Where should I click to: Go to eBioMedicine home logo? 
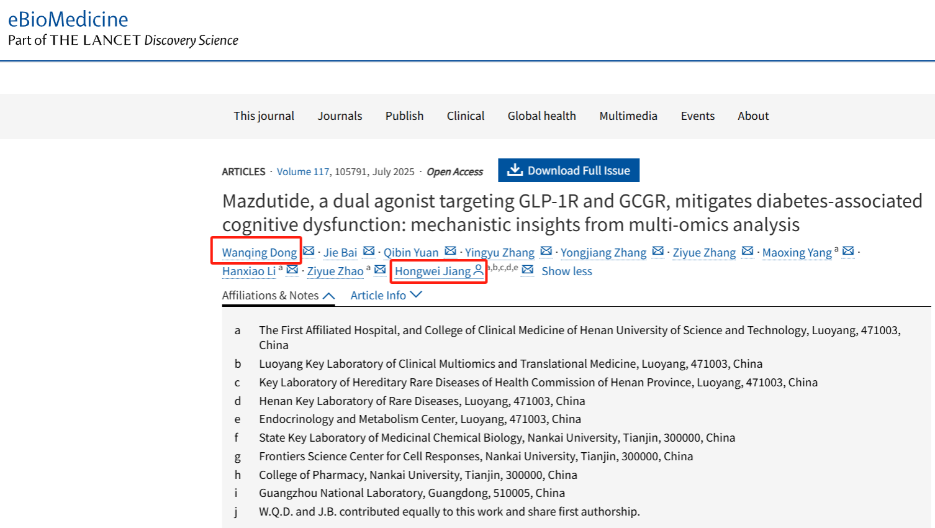68,19
